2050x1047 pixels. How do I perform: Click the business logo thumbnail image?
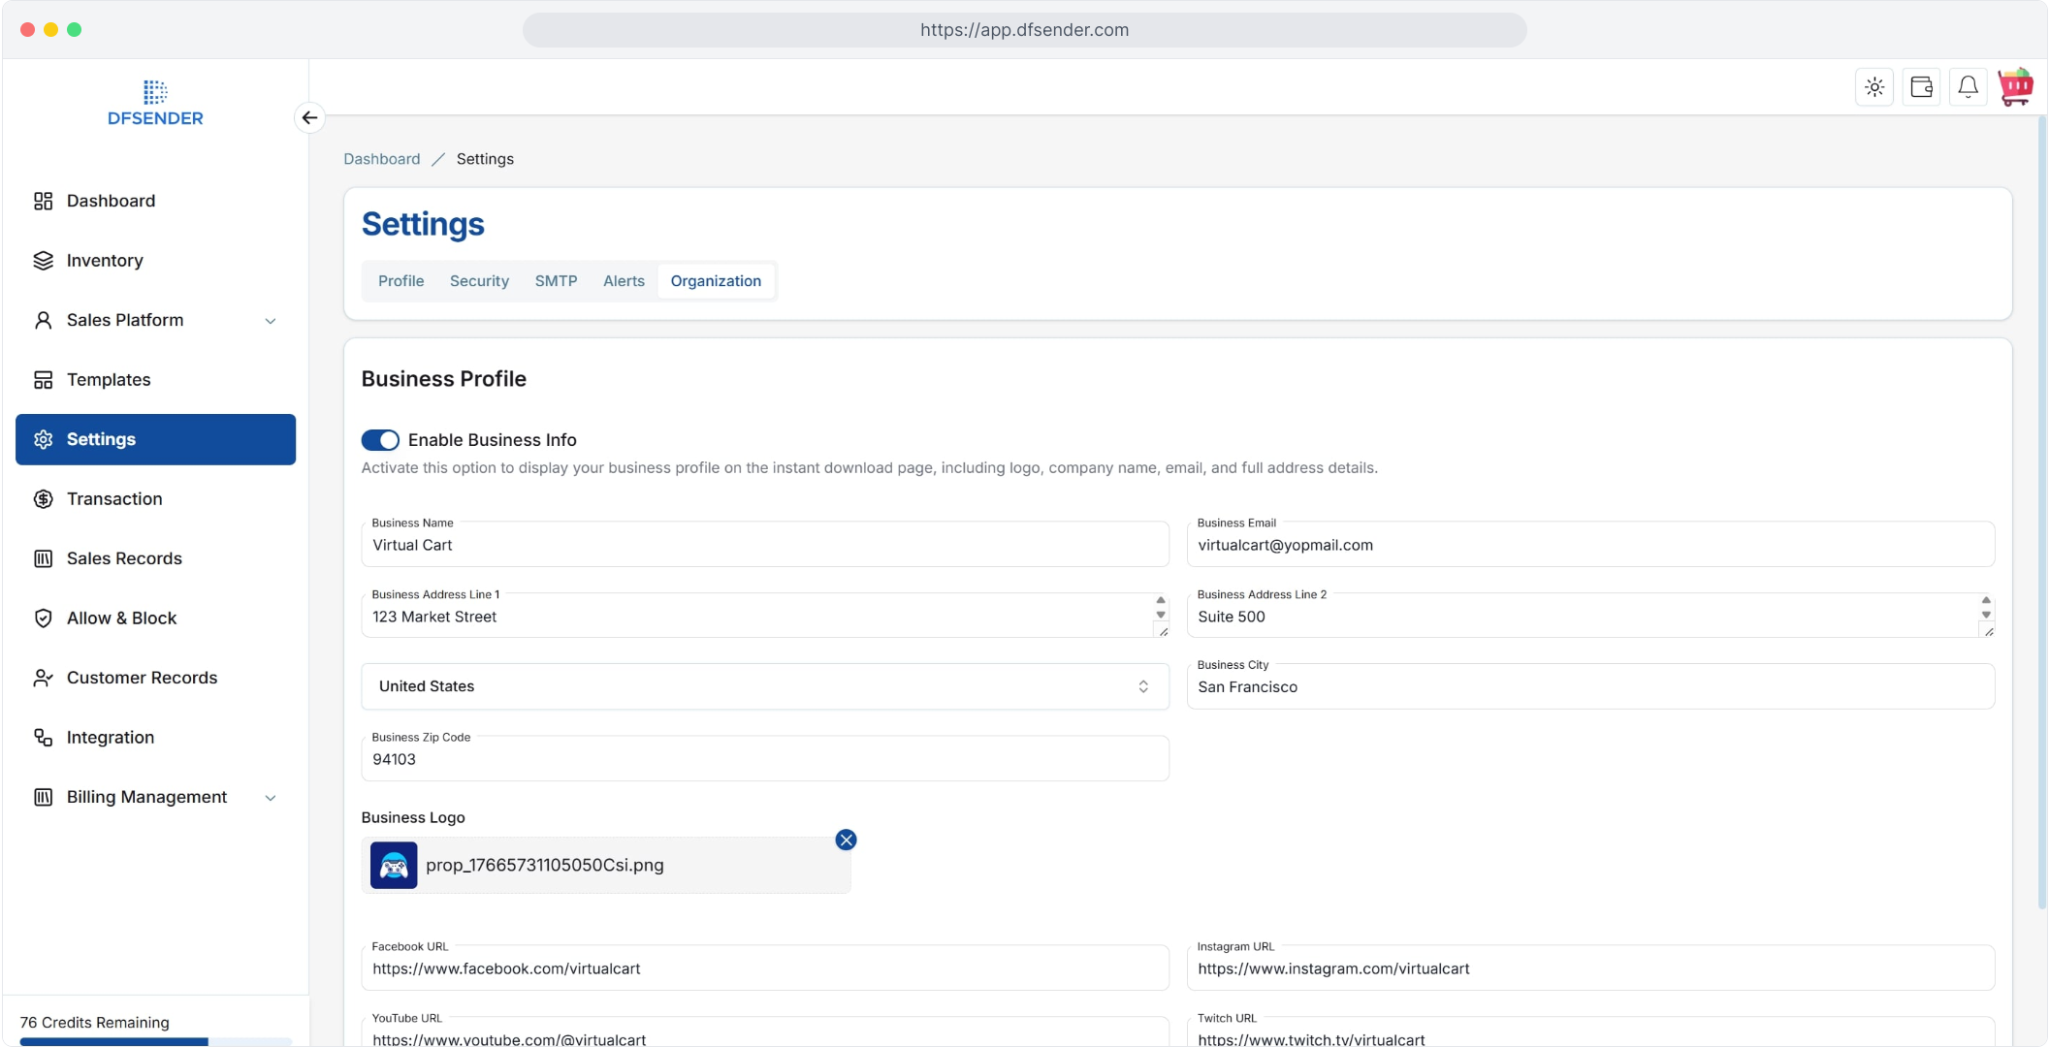[x=394, y=865]
